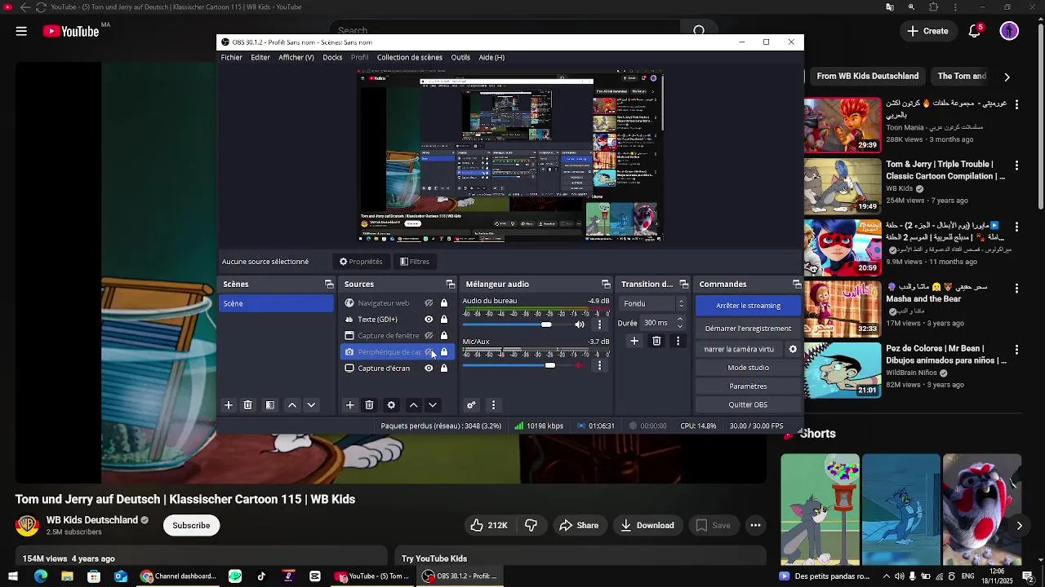
Task: Open YouTube video more actions ellipsis
Action: 756,526
